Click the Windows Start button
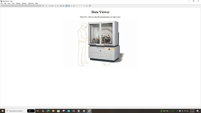The width and height of the screenshot is (201, 113). pos(3,111)
